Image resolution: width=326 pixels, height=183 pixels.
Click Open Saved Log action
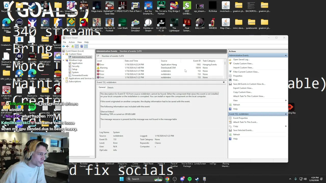click(x=241, y=59)
